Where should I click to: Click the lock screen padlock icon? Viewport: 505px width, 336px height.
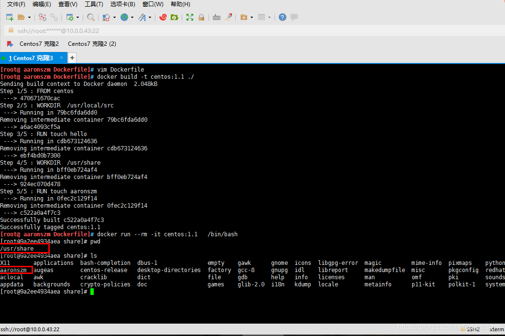click(x=201, y=17)
